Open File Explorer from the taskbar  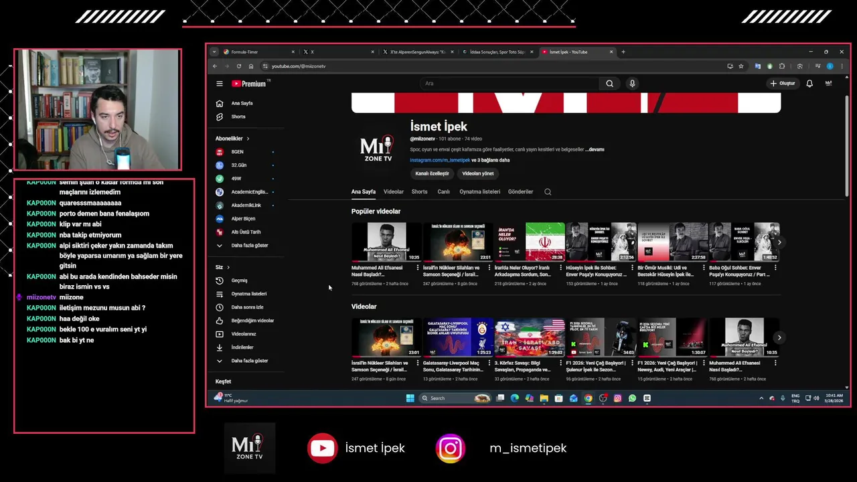tap(544, 398)
